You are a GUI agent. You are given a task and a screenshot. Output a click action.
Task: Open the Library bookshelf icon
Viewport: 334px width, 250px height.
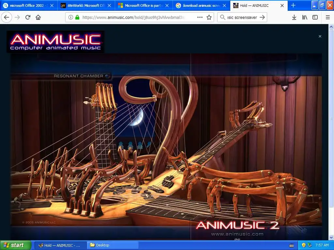tap(305, 17)
